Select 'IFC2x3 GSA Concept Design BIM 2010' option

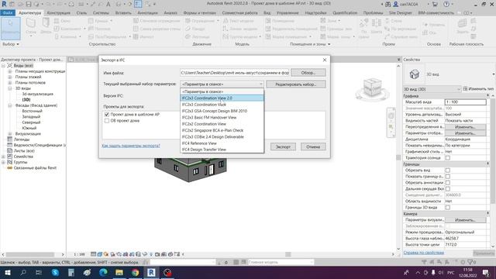(x=222, y=111)
